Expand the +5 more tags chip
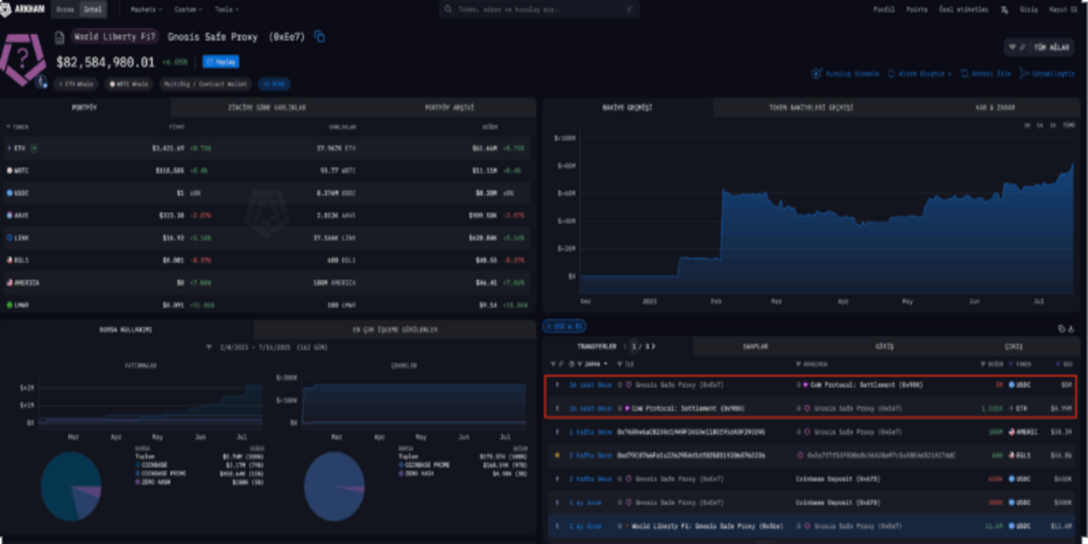The height and width of the screenshot is (544, 1088). coord(273,83)
